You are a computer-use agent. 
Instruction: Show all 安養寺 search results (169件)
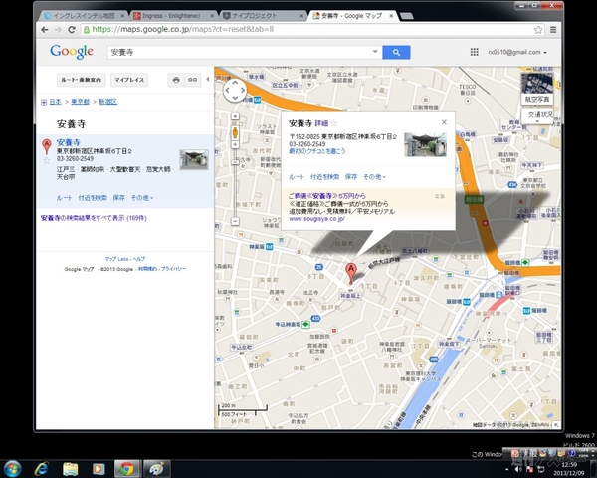coord(94,218)
